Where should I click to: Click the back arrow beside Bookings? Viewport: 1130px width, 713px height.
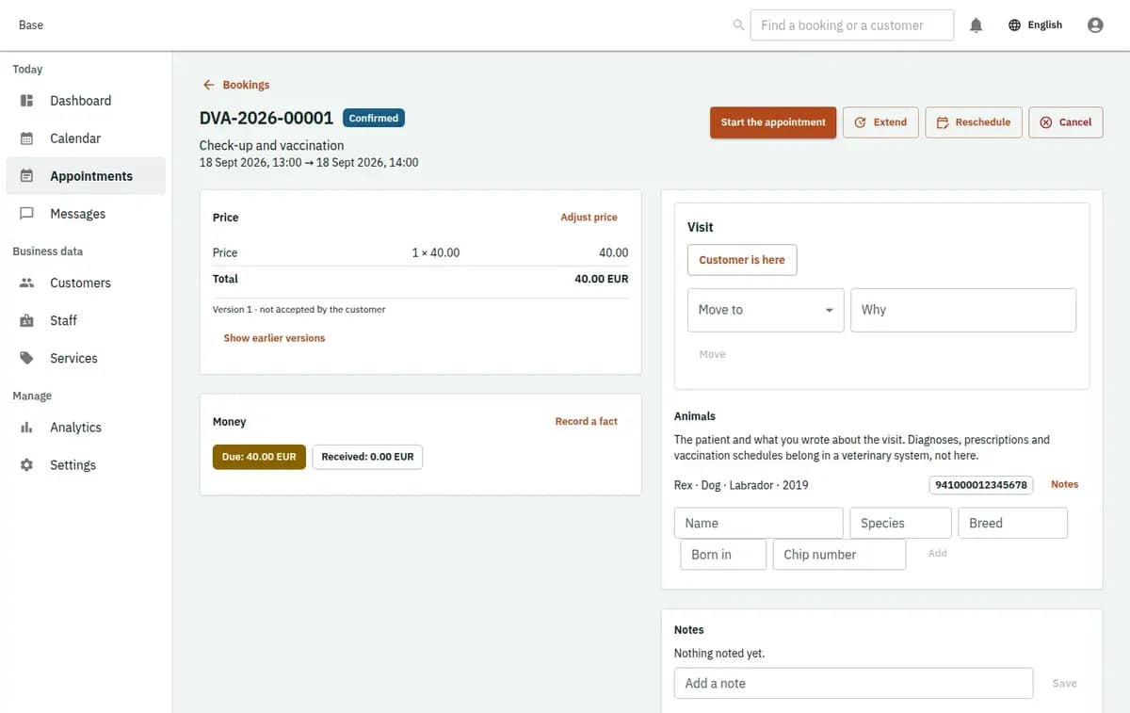[209, 85]
